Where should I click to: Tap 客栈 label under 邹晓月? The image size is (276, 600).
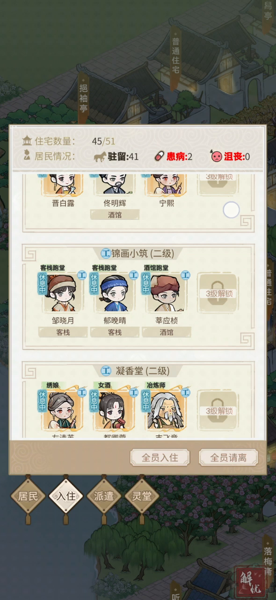(x=63, y=332)
